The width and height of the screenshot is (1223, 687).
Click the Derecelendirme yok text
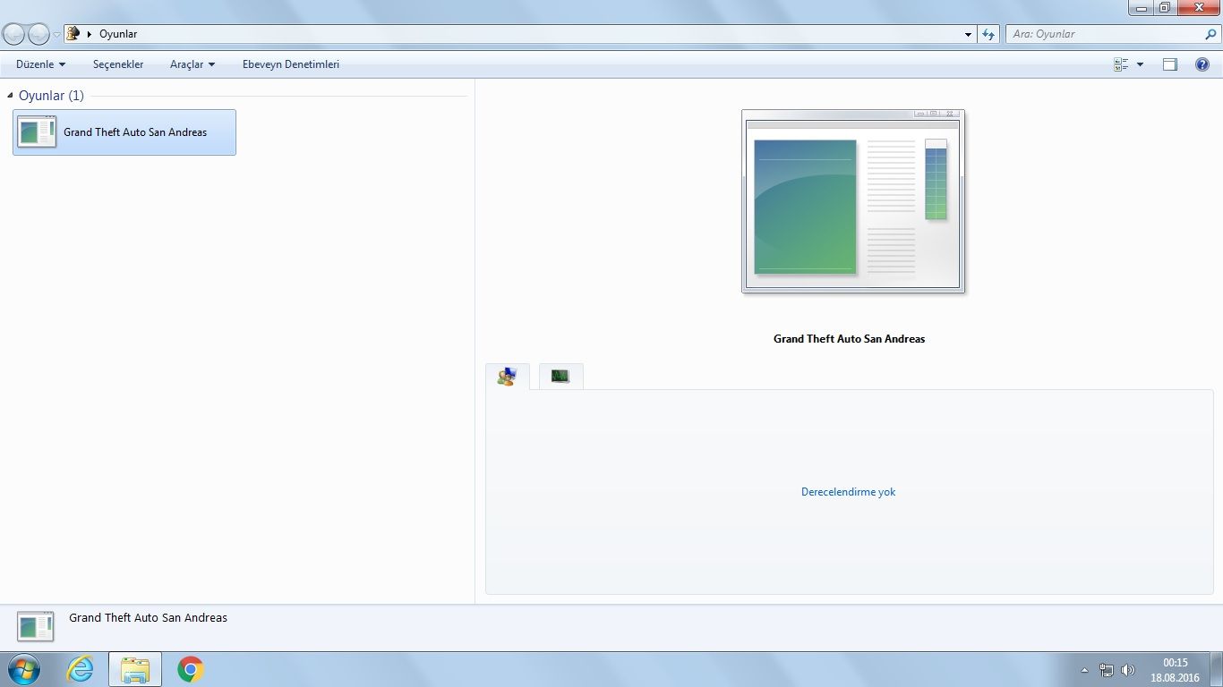848,492
